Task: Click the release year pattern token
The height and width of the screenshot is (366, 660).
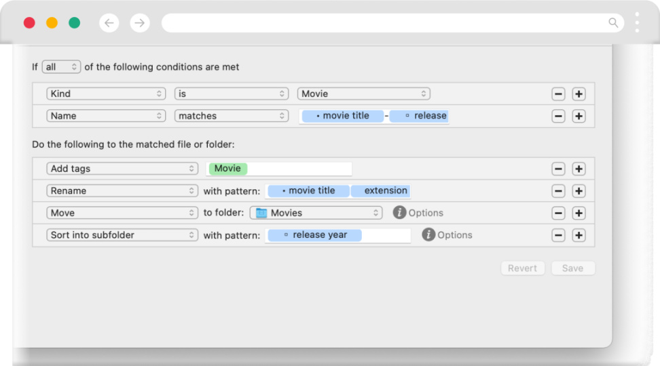Action: click(x=314, y=235)
